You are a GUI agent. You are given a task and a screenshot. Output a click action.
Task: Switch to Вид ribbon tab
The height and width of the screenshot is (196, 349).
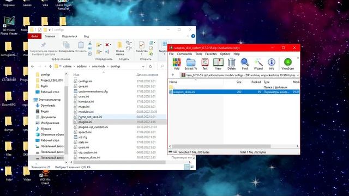pos(86,36)
